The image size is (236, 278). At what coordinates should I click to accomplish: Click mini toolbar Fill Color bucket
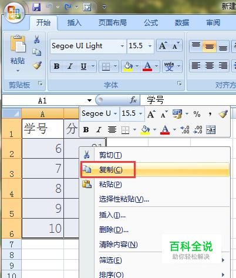click(x=145, y=130)
